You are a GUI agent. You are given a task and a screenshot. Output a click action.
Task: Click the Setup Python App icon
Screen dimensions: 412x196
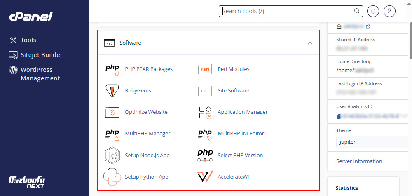tap(112, 177)
